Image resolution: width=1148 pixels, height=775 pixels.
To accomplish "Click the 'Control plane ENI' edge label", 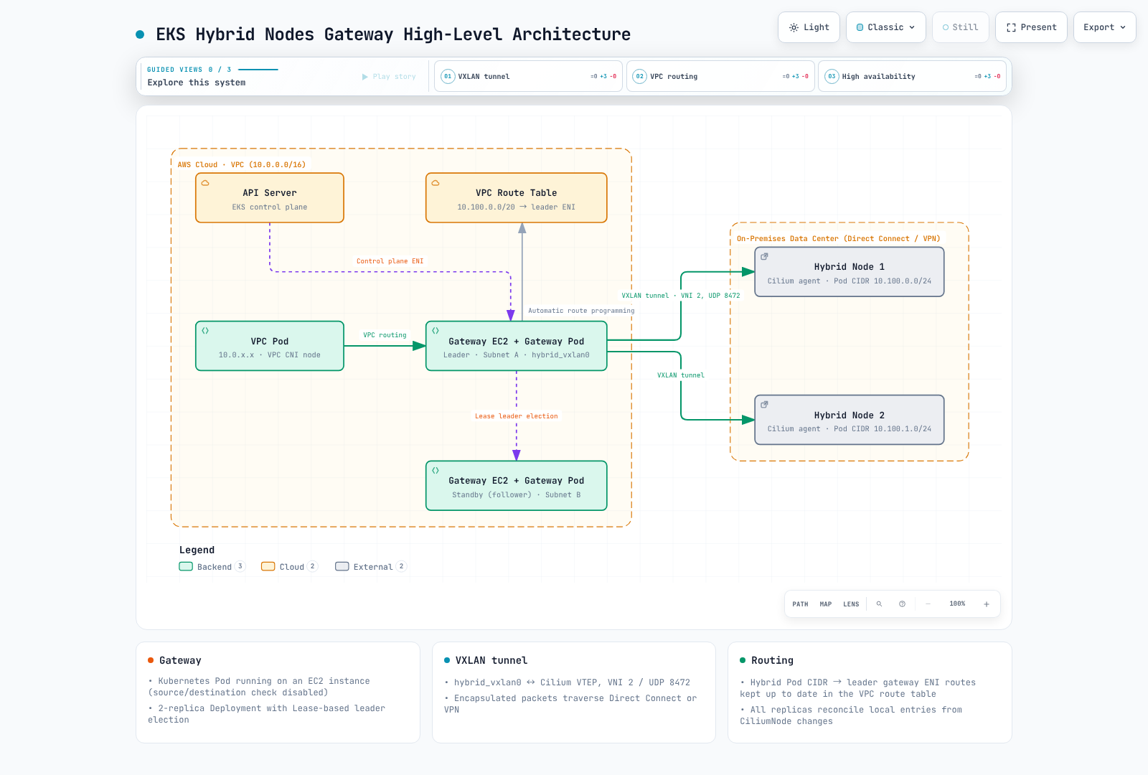I will (390, 261).
